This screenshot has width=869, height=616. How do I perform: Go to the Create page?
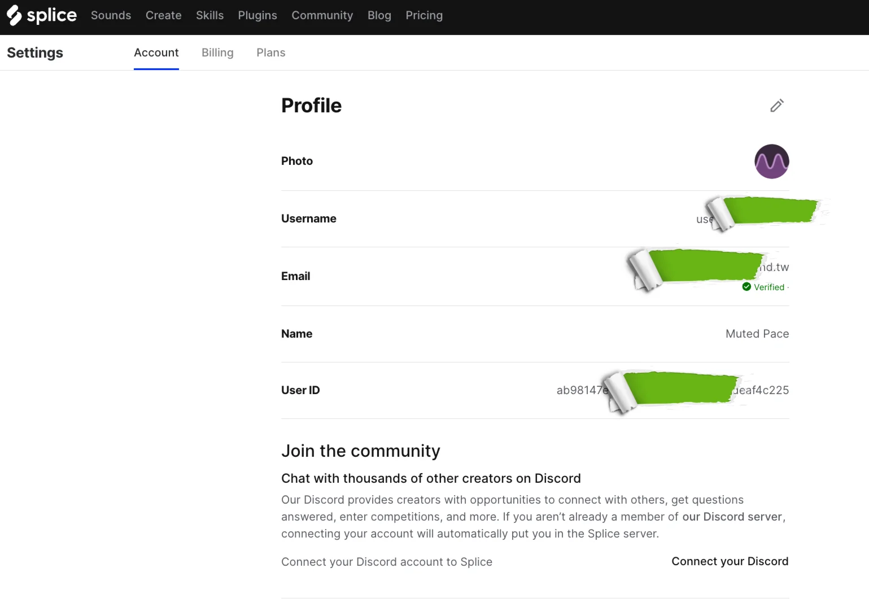[x=163, y=15]
